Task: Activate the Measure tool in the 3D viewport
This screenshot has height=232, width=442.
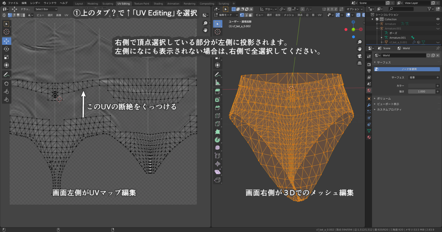Action: (x=218, y=83)
